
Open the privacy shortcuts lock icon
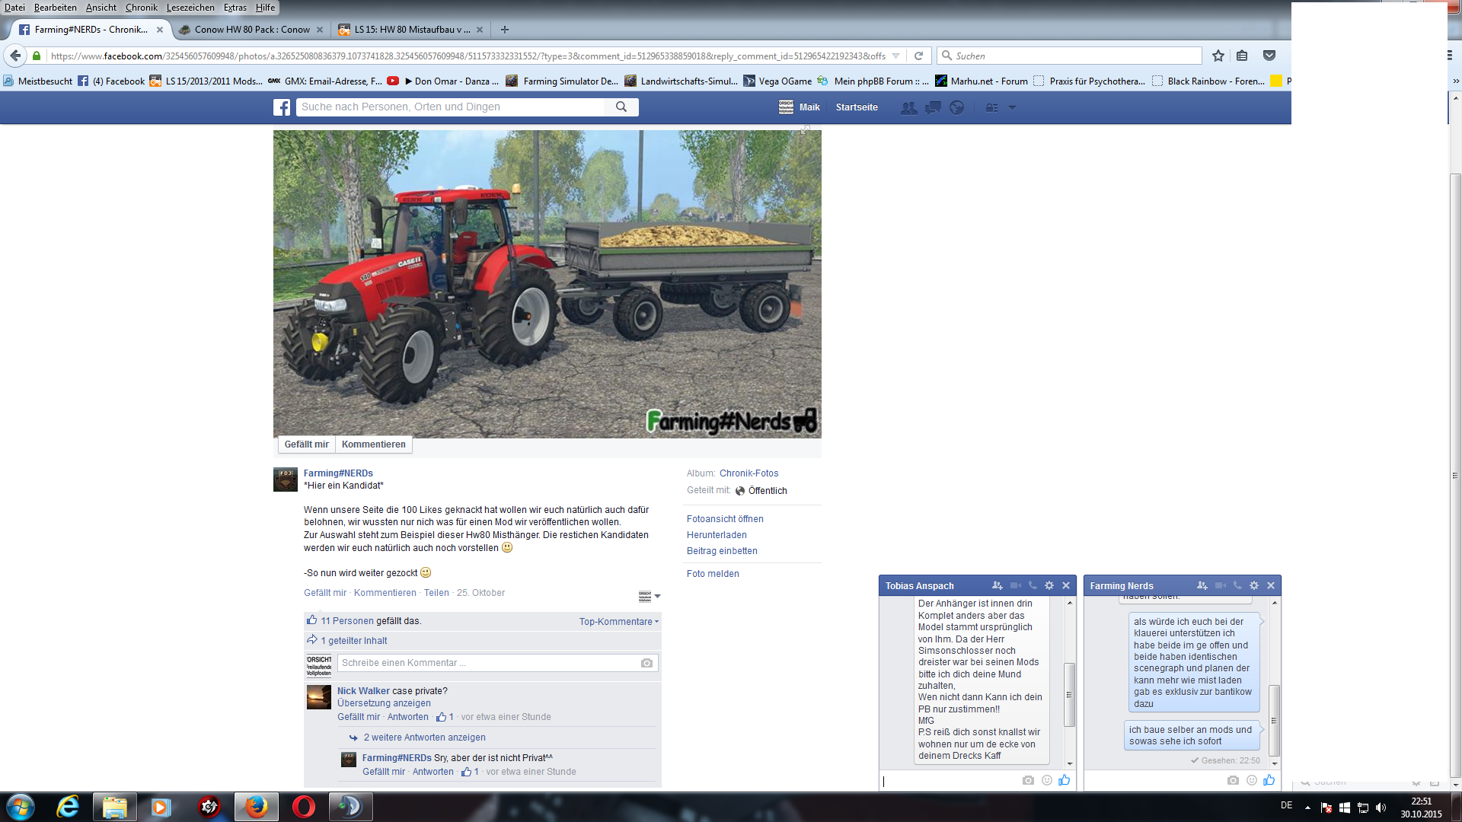991,107
